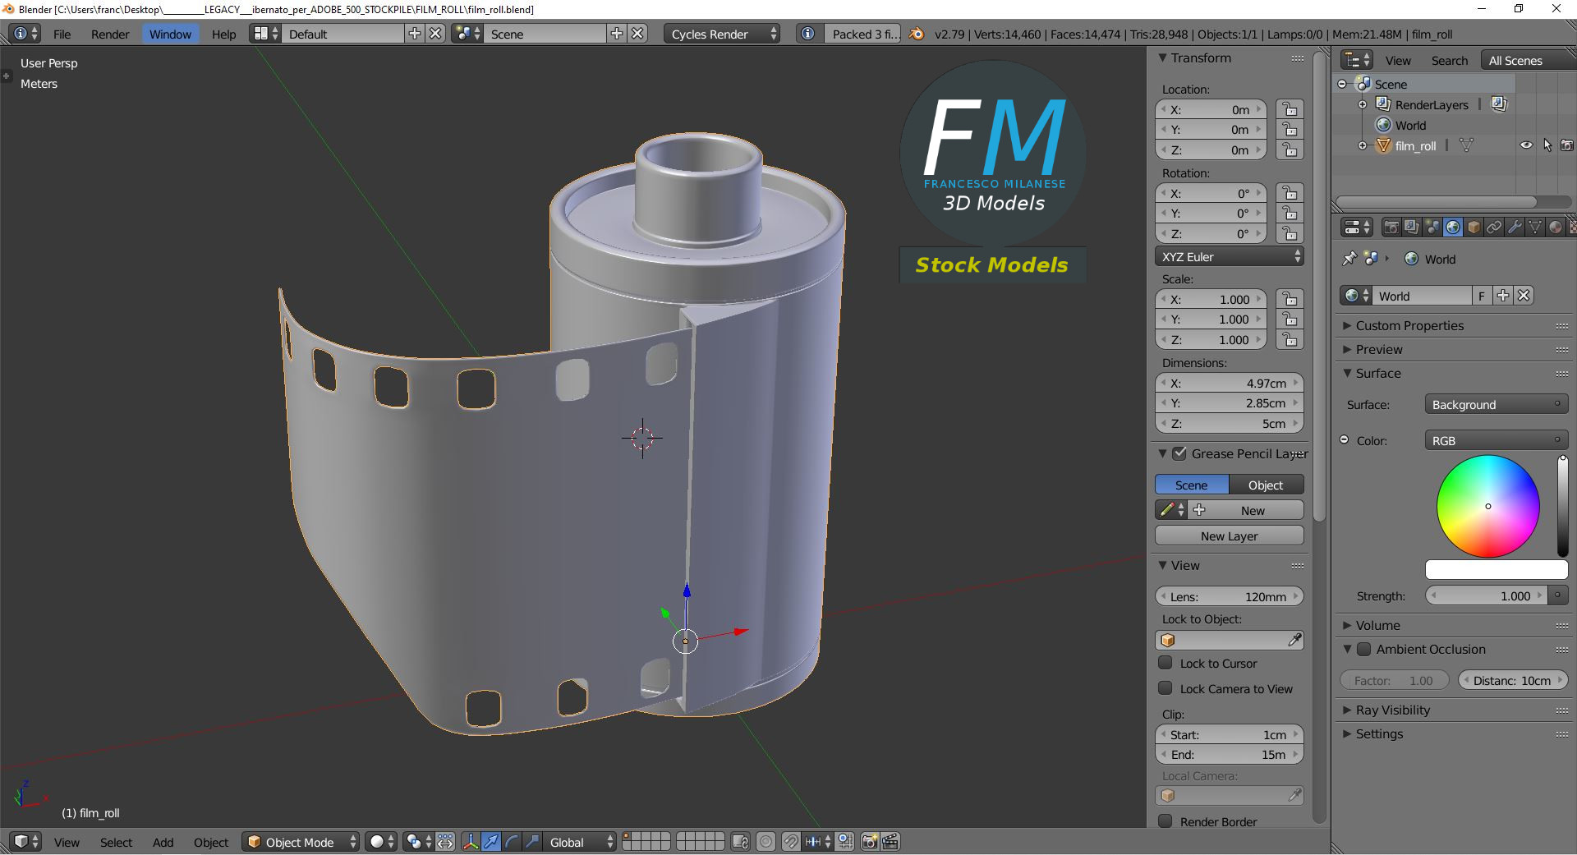Click the Strength 1.000 slider

(x=1487, y=595)
